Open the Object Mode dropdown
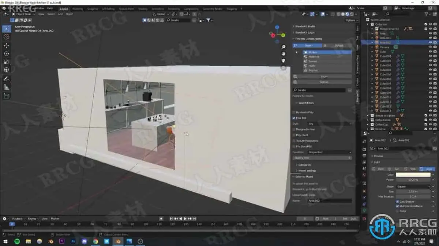Image resolution: width=439 pixels, height=246 pixels. point(23,14)
